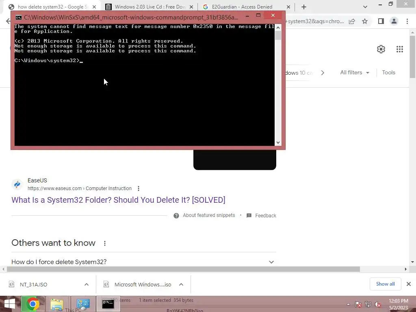Click the command prompt scrollbar thumb

278,36
